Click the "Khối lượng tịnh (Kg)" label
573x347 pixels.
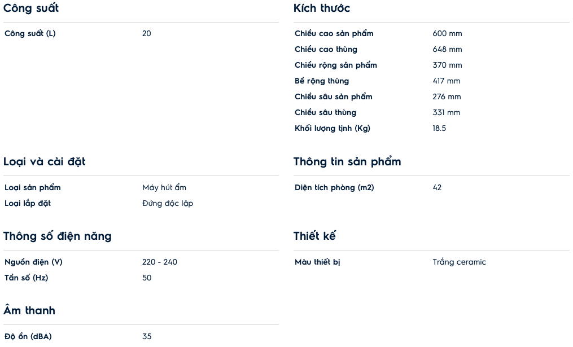(333, 129)
